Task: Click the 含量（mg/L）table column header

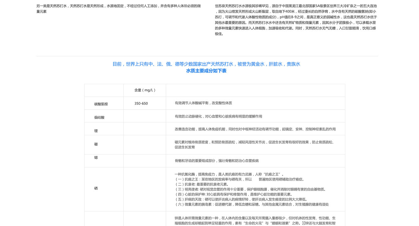Action: pyautogui.click(x=145, y=90)
